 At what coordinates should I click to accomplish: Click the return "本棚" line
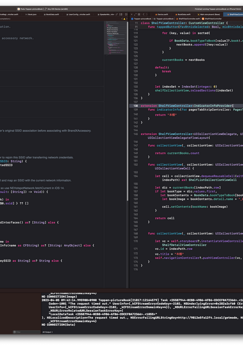[x=166, y=115]
